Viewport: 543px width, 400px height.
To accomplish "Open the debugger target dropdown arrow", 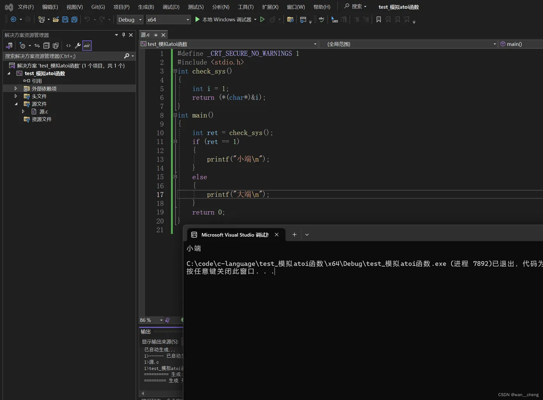I will pos(255,19).
